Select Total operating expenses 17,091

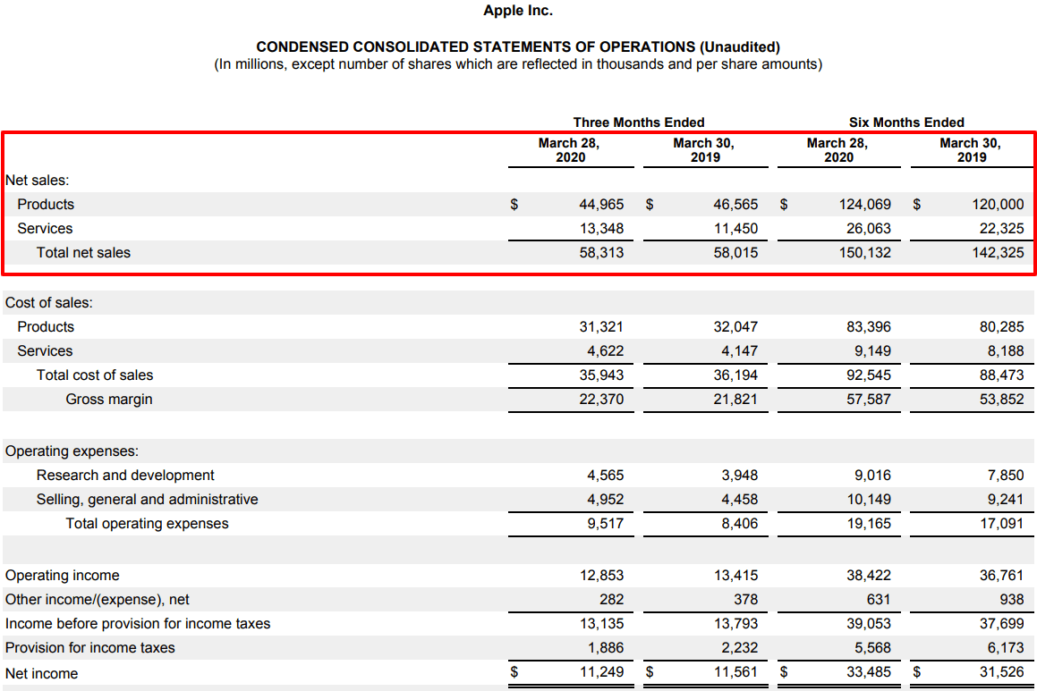click(1001, 524)
